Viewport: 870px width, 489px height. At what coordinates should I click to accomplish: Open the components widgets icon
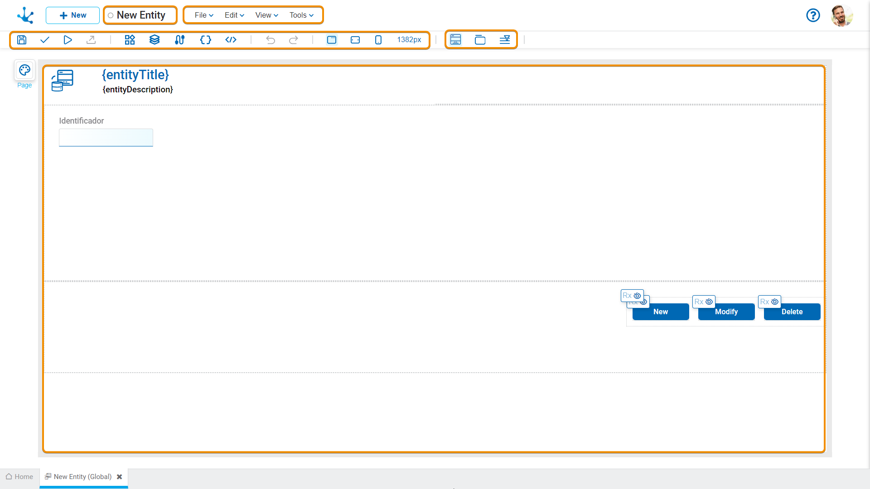pyautogui.click(x=130, y=40)
